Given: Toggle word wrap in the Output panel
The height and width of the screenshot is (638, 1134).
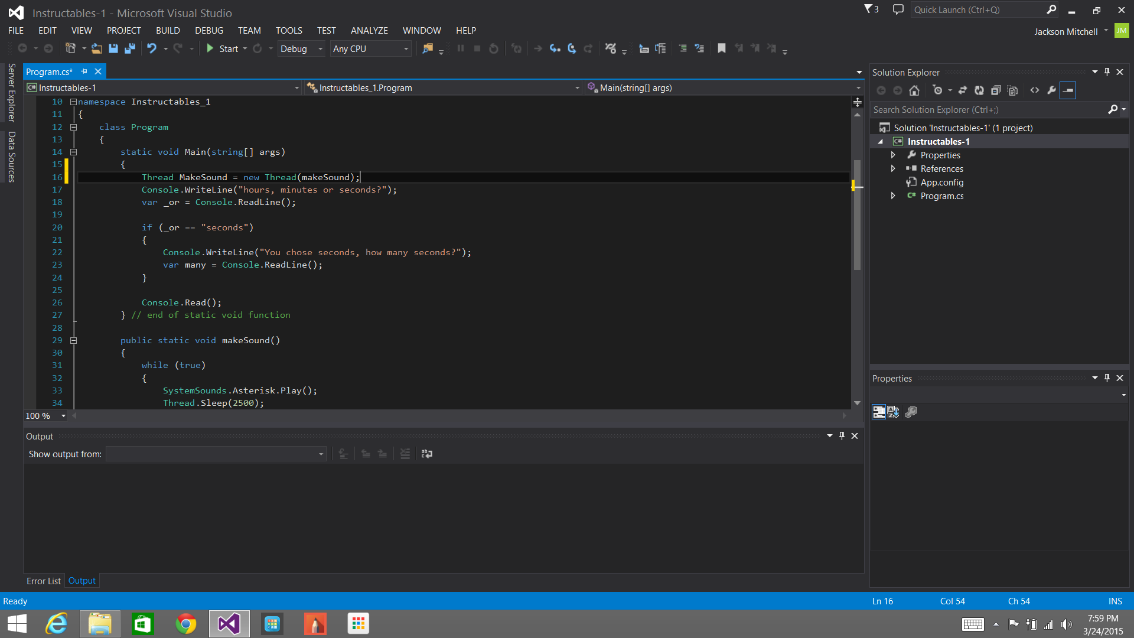Looking at the screenshot, I should pyautogui.click(x=427, y=454).
